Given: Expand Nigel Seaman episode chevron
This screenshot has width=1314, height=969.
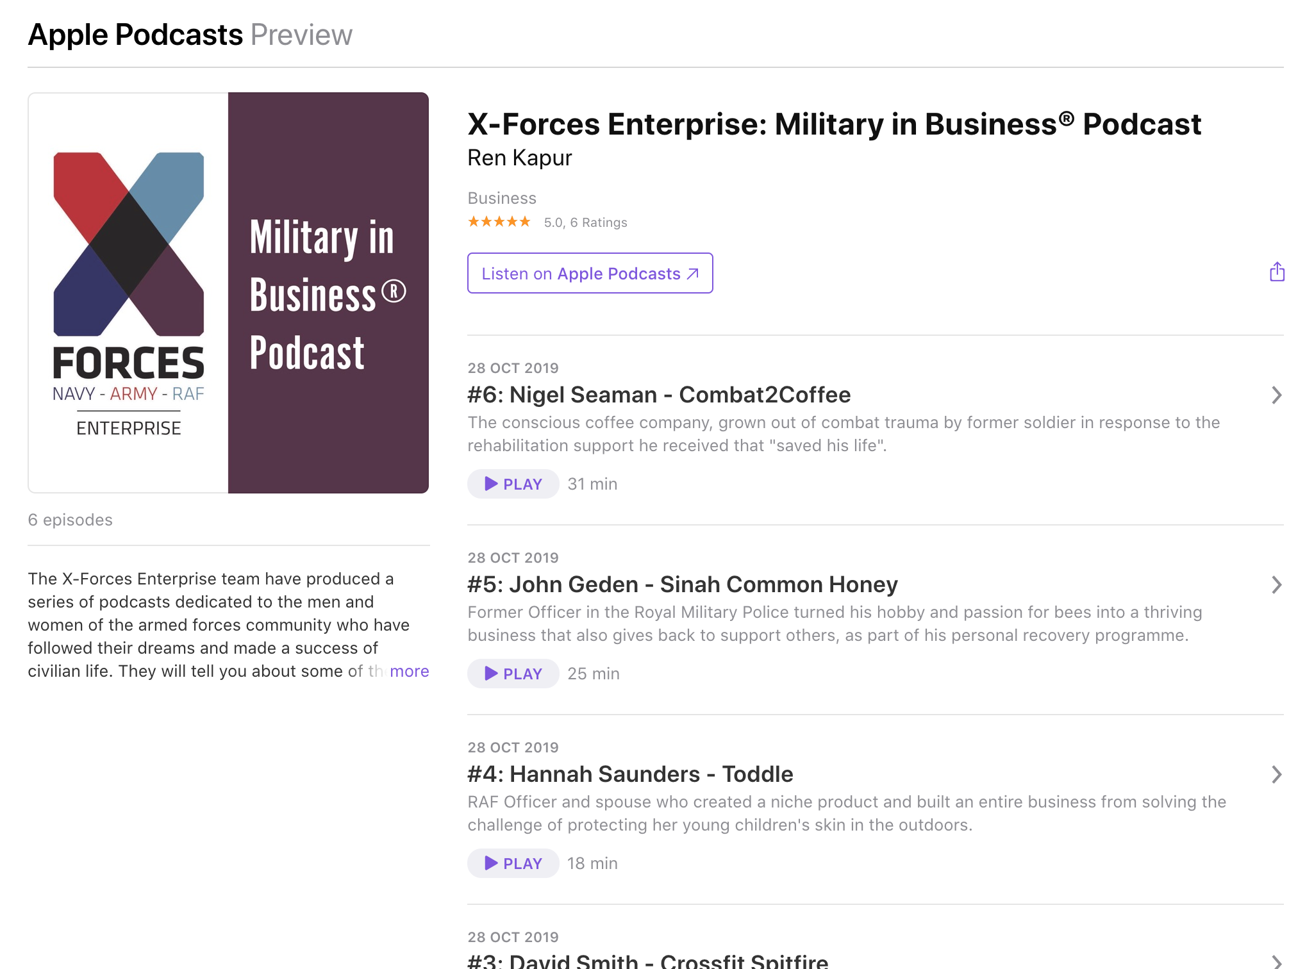Looking at the screenshot, I should [x=1276, y=395].
